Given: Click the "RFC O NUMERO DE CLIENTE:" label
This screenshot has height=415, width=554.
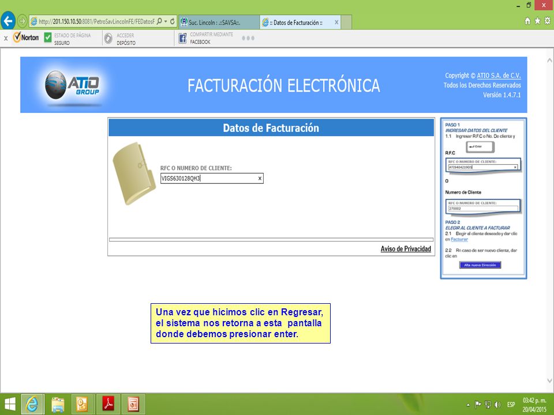Looking at the screenshot, I should click(x=196, y=168).
